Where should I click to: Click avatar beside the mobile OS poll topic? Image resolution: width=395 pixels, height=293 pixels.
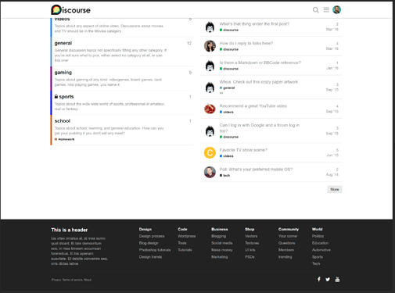[x=210, y=172]
